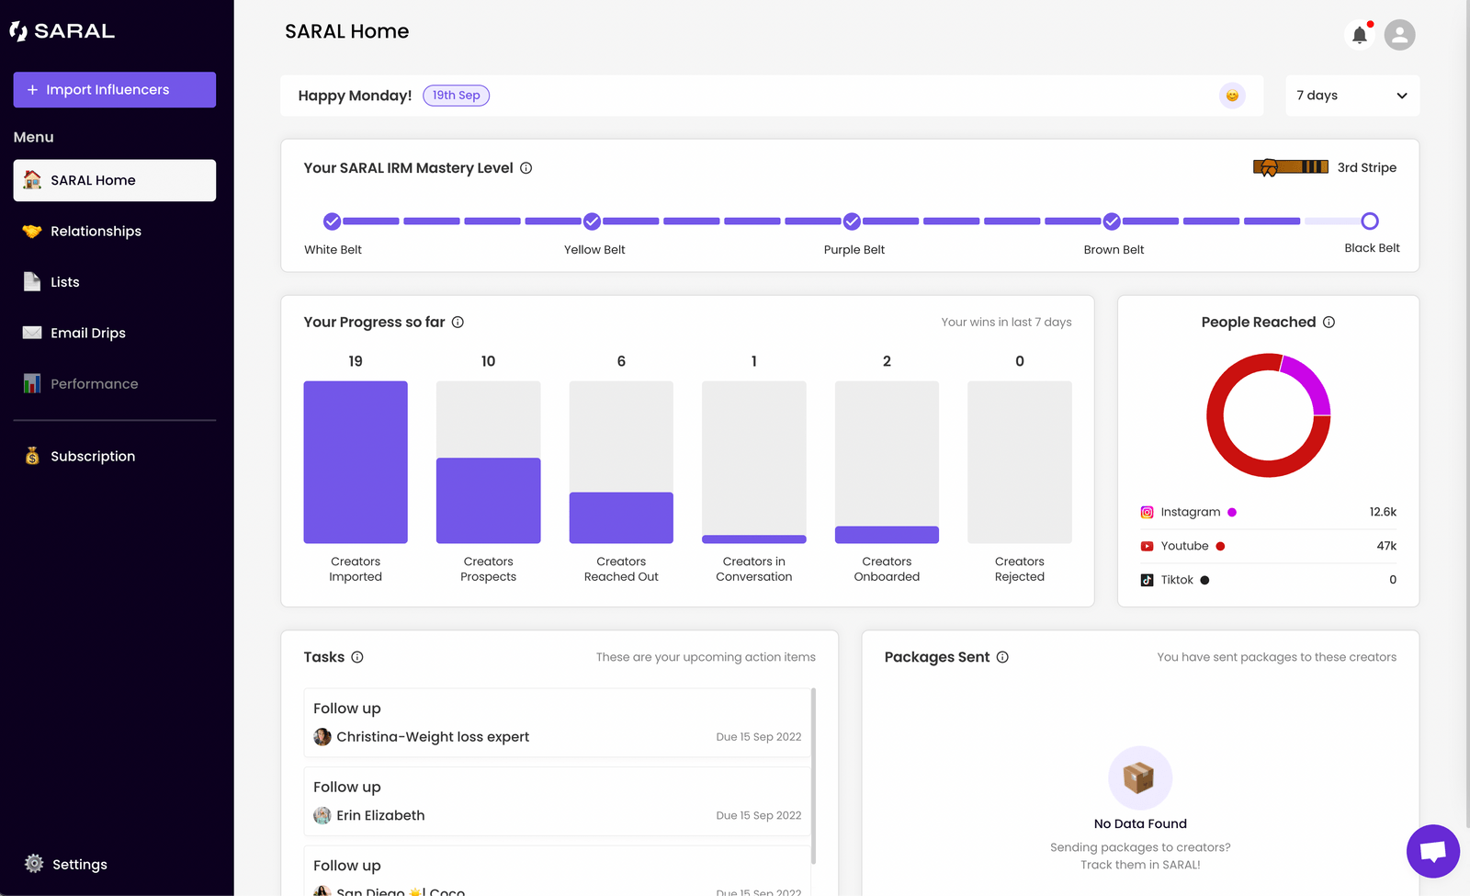The image size is (1470, 896).
Task: Click the notifications bell icon
Action: [1359, 34]
